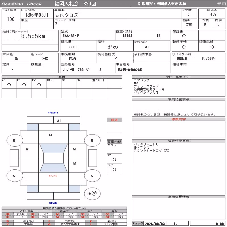Image resolution: width=227 pixels, height=227 pixels.
Task: Select the displacement value '660CC'
Action: coord(73,47)
